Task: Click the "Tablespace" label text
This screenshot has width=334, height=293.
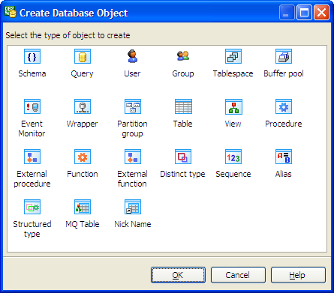Action: point(233,73)
